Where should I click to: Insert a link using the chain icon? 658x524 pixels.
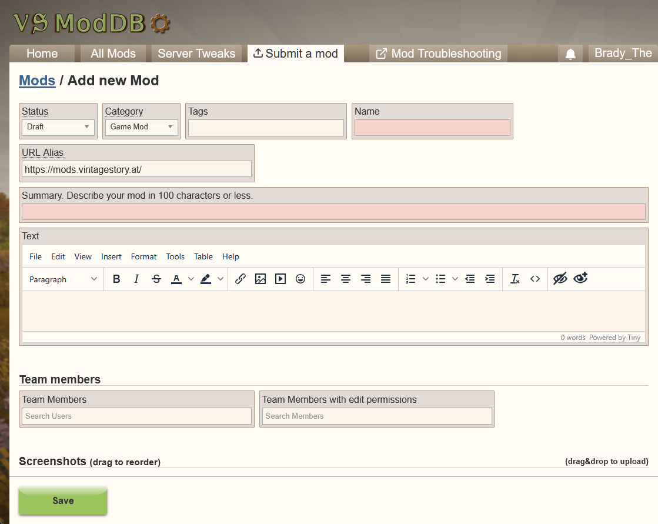pyautogui.click(x=241, y=279)
